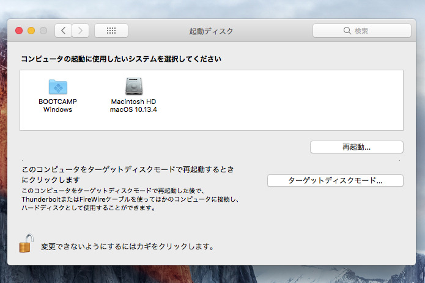Click the 再起動... restart button
425x283 pixels.
pos(357,147)
